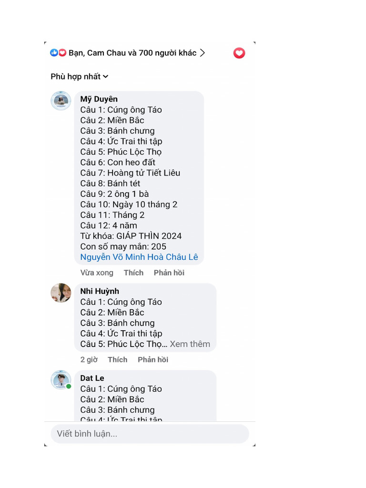Screen dimensions: 366x488
Task: Click the like and love reaction icons
Action: tap(58, 53)
